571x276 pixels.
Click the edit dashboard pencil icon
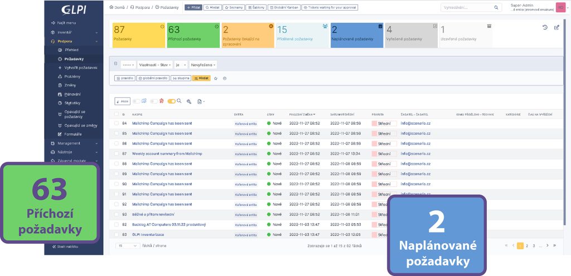[x=556, y=27]
